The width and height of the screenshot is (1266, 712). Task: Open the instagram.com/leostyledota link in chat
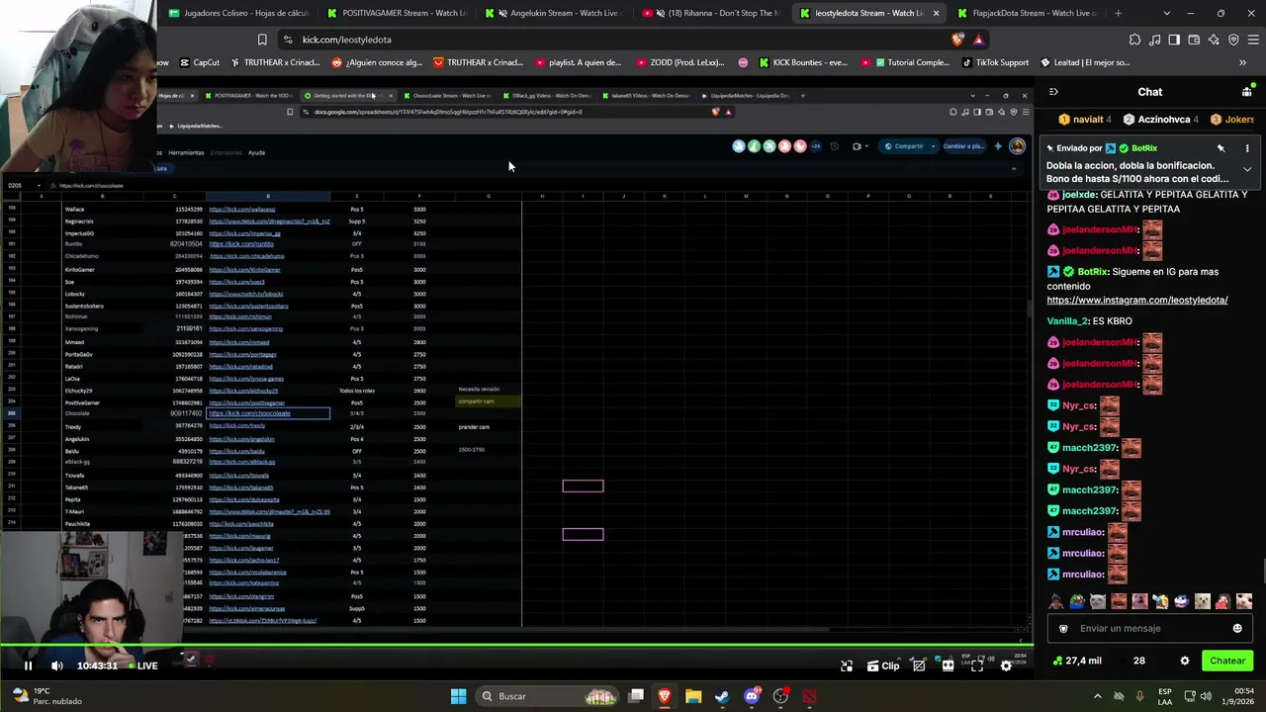click(1137, 301)
